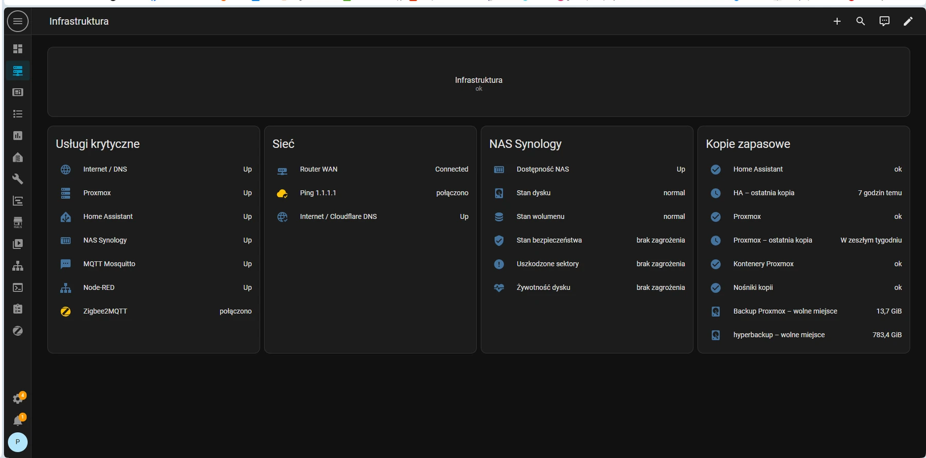926x458 pixels.
Task: Click the heart pulse icon for Żywotność dysku
Action: pos(499,288)
